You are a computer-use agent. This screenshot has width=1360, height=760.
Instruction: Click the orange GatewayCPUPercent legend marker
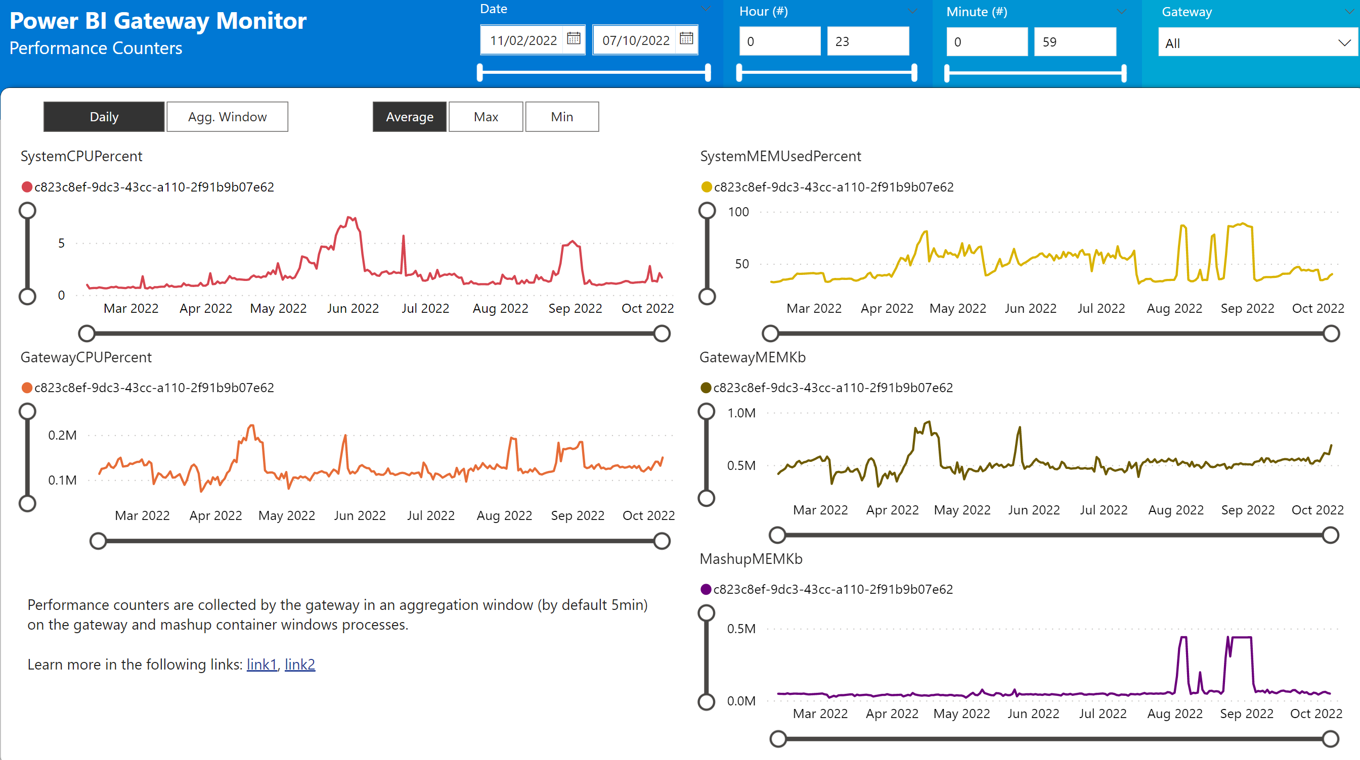click(x=26, y=388)
